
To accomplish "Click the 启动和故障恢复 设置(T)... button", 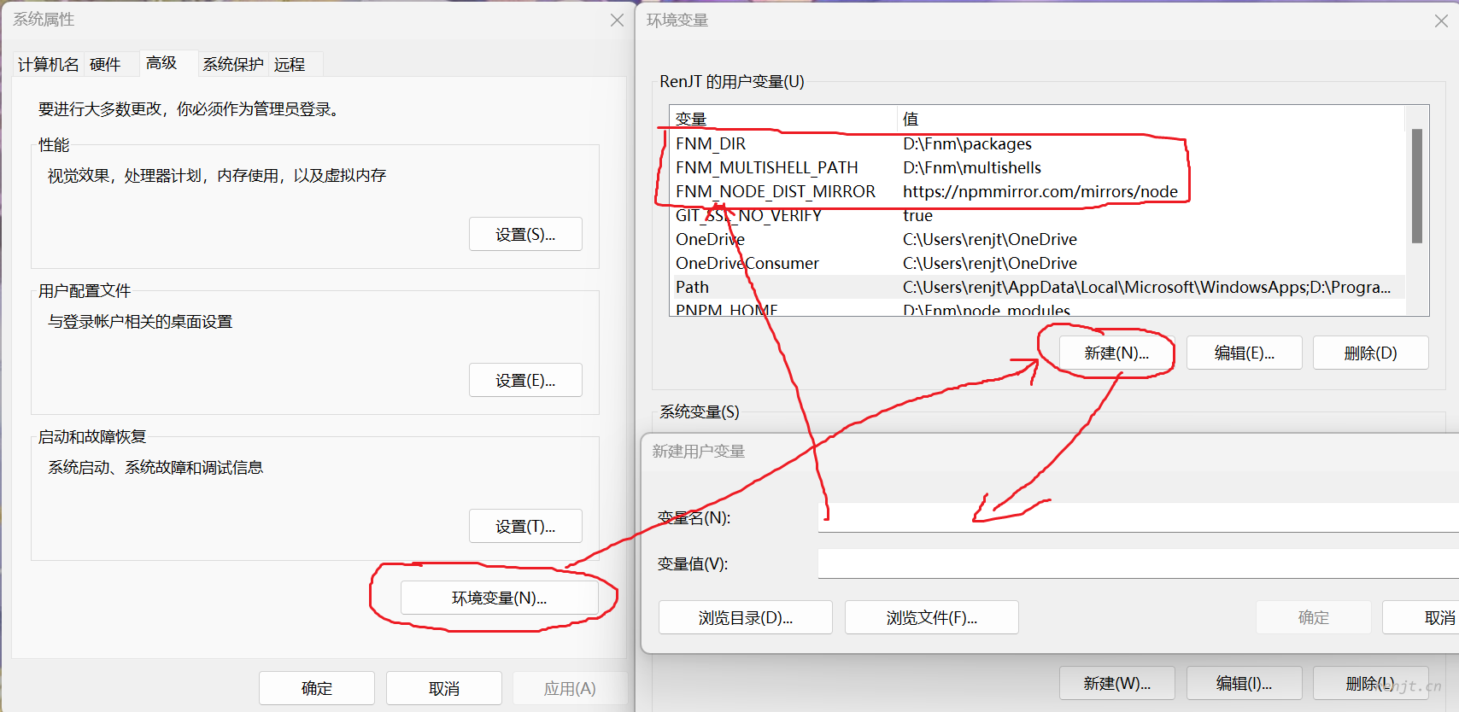I will (x=525, y=526).
